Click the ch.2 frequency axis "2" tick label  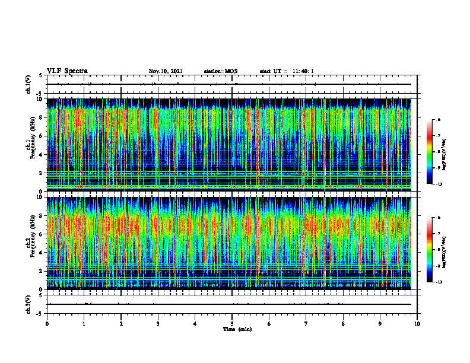click(x=41, y=271)
